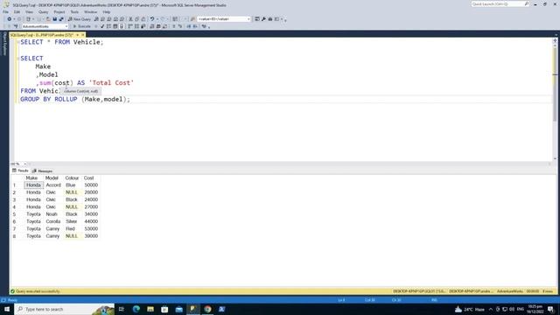Open Microsoft Edge from the taskbar
This screenshot has width=560, height=315.
click(x=136, y=309)
